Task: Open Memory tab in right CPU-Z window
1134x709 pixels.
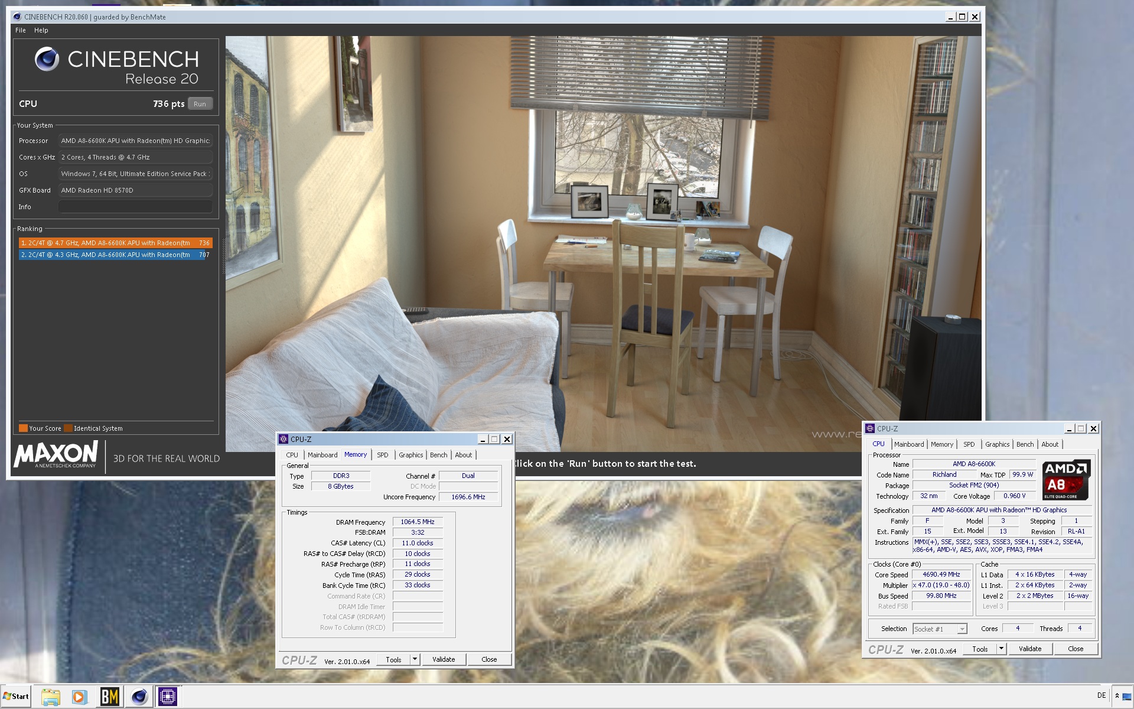Action: (942, 444)
